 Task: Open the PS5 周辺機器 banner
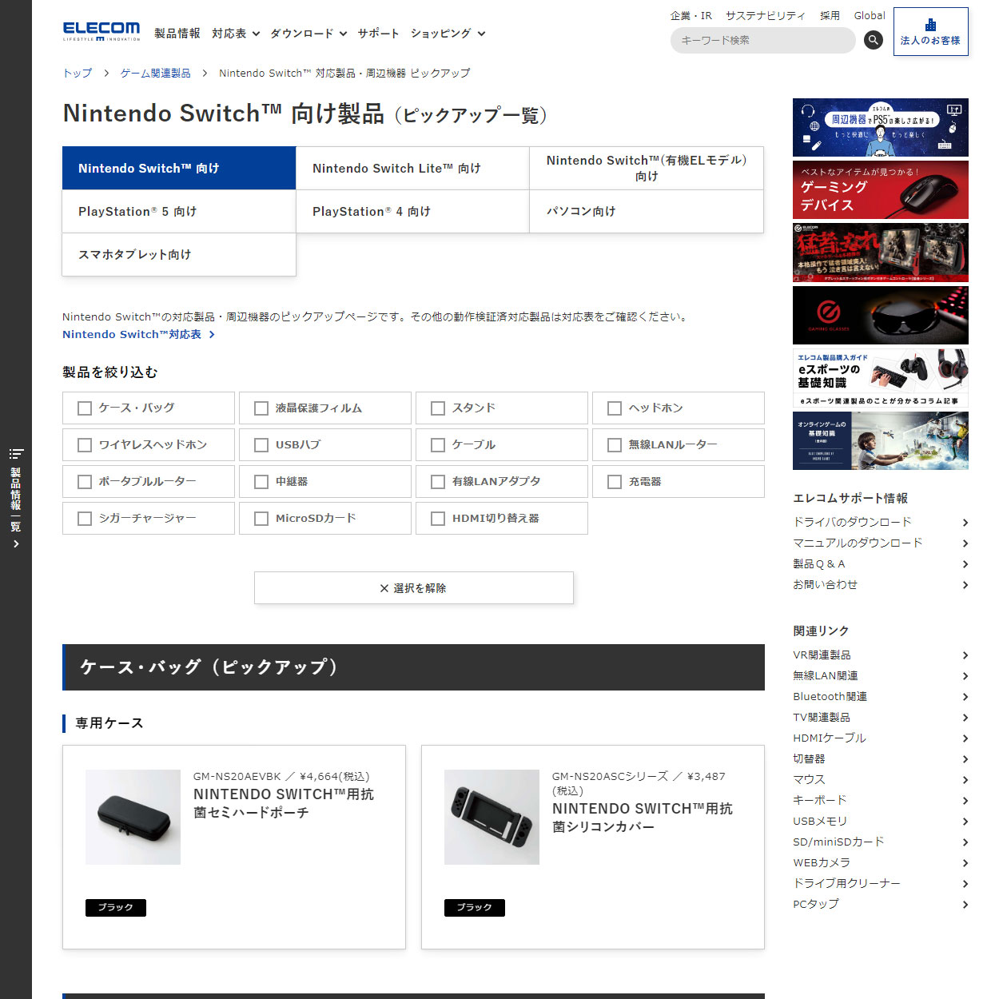pyautogui.click(x=881, y=128)
